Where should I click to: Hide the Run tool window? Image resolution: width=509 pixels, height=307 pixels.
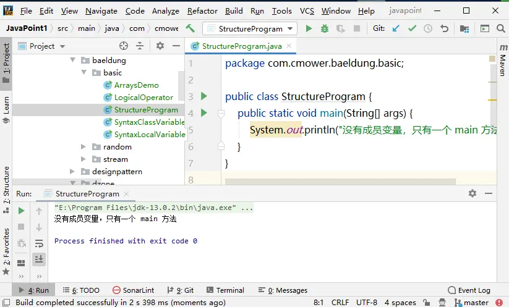489,193
